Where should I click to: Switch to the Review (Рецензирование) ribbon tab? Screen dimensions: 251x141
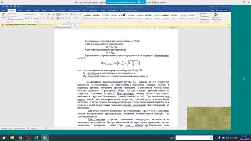(x=74, y=11)
